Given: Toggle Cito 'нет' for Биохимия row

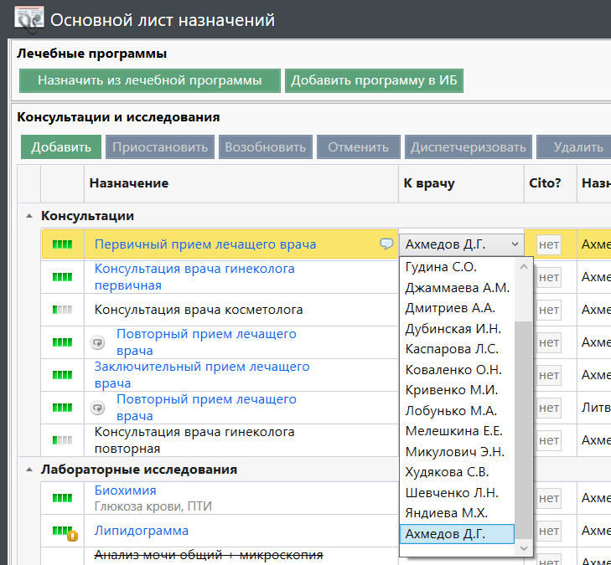Looking at the screenshot, I should 548,498.
